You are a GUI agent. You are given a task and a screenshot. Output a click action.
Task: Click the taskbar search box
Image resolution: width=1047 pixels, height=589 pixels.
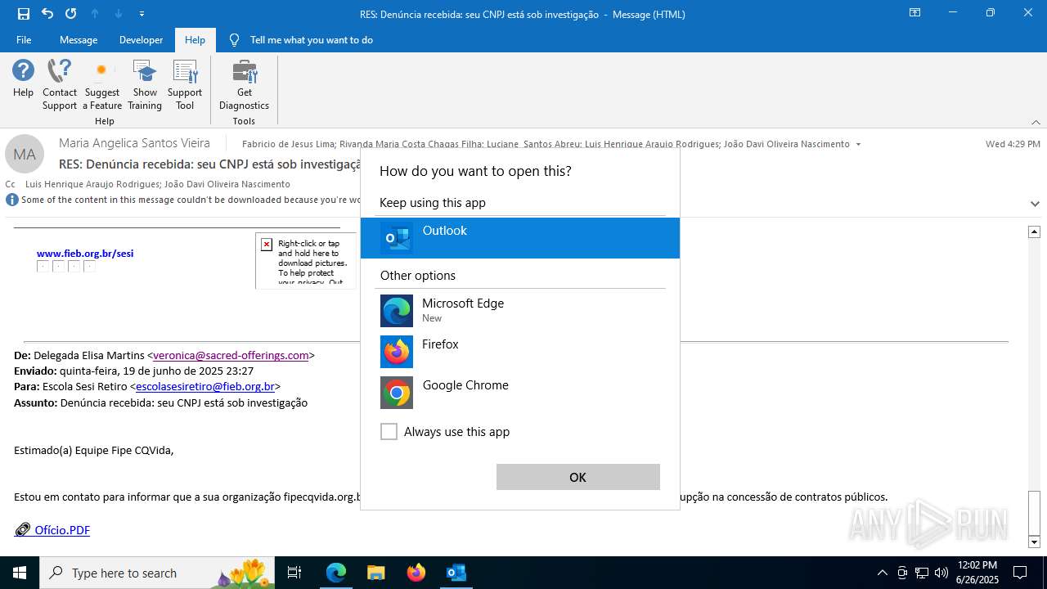point(157,573)
